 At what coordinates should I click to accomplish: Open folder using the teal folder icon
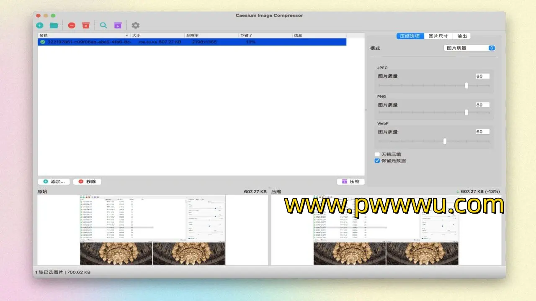(54, 26)
